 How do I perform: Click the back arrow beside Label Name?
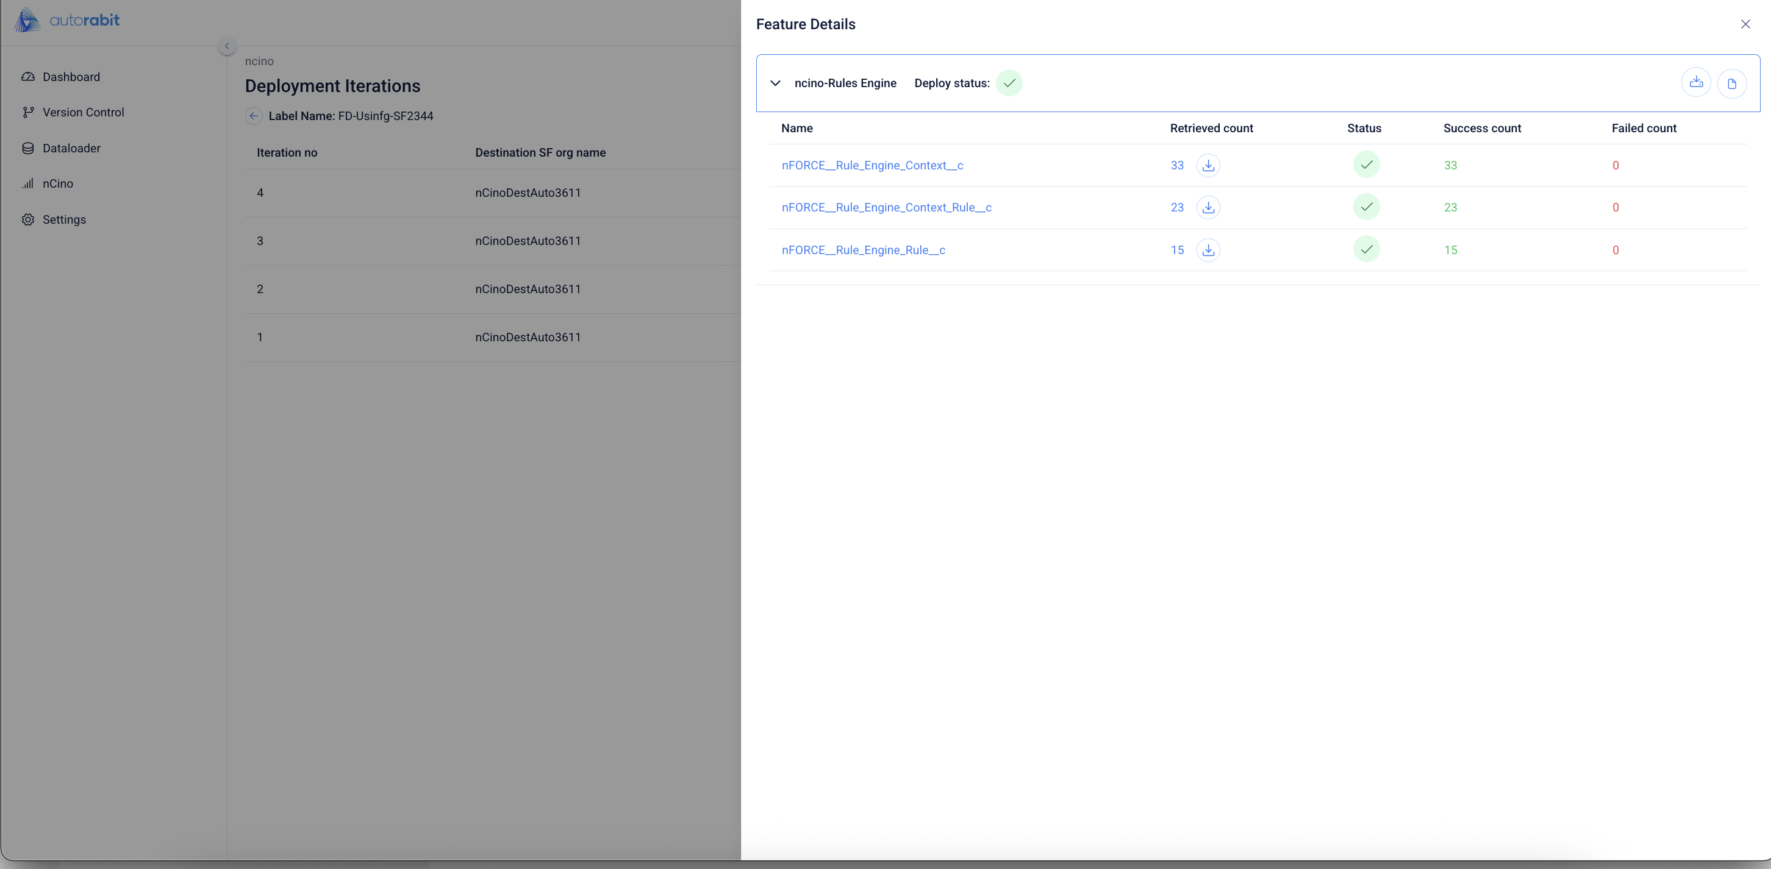[x=254, y=116]
